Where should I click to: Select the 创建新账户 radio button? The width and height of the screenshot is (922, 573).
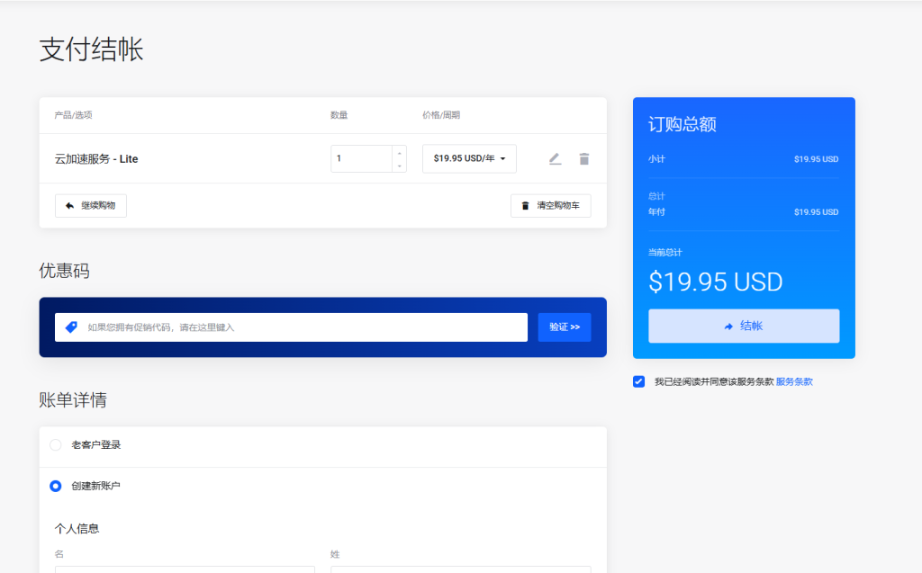pyautogui.click(x=56, y=486)
